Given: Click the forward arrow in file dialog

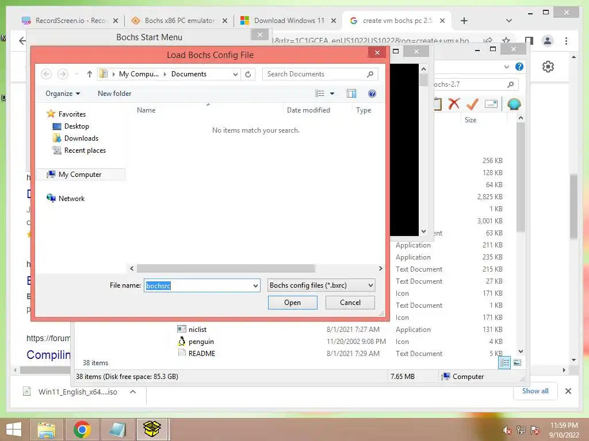Looking at the screenshot, I should (63, 74).
